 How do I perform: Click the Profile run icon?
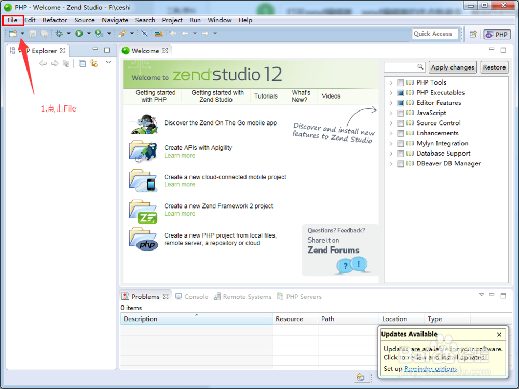coord(99,33)
